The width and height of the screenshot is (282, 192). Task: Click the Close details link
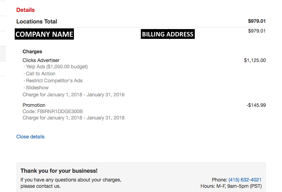click(30, 137)
